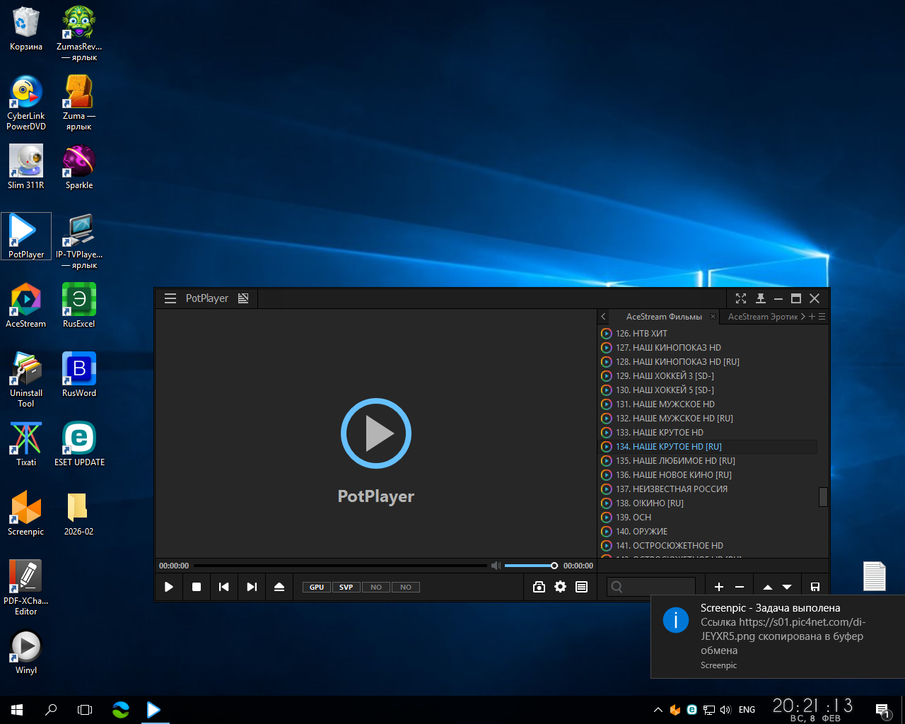Open the screen capture camera icon

pyautogui.click(x=539, y=587)
